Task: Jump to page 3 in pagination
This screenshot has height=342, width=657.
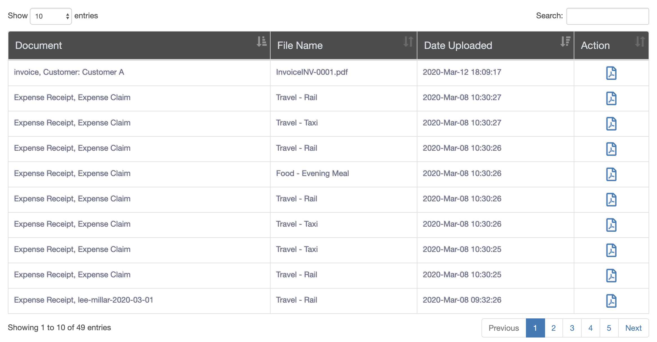Action: pos(572,328)
